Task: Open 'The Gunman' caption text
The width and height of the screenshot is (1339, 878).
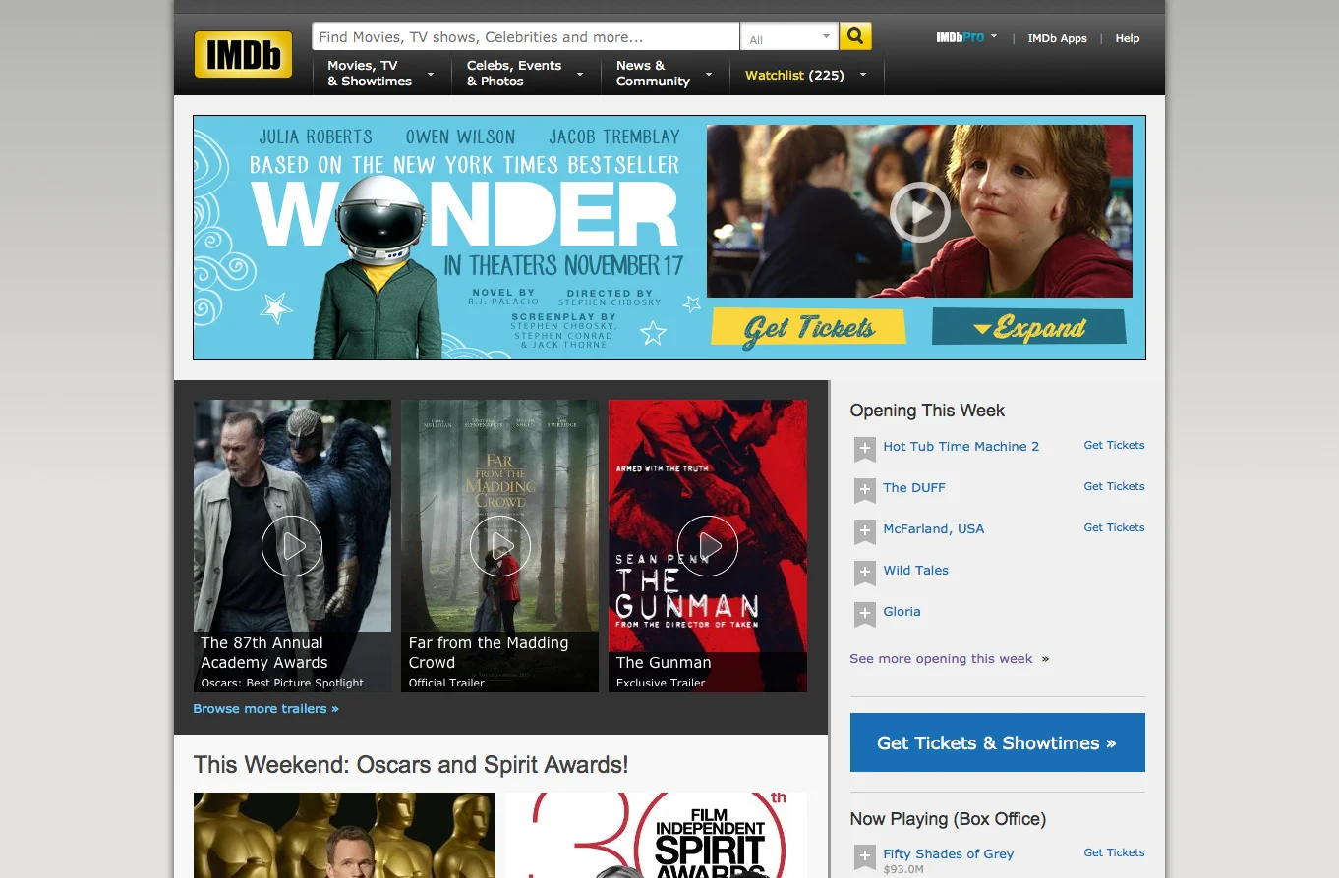Action: [x=664, y=662]
